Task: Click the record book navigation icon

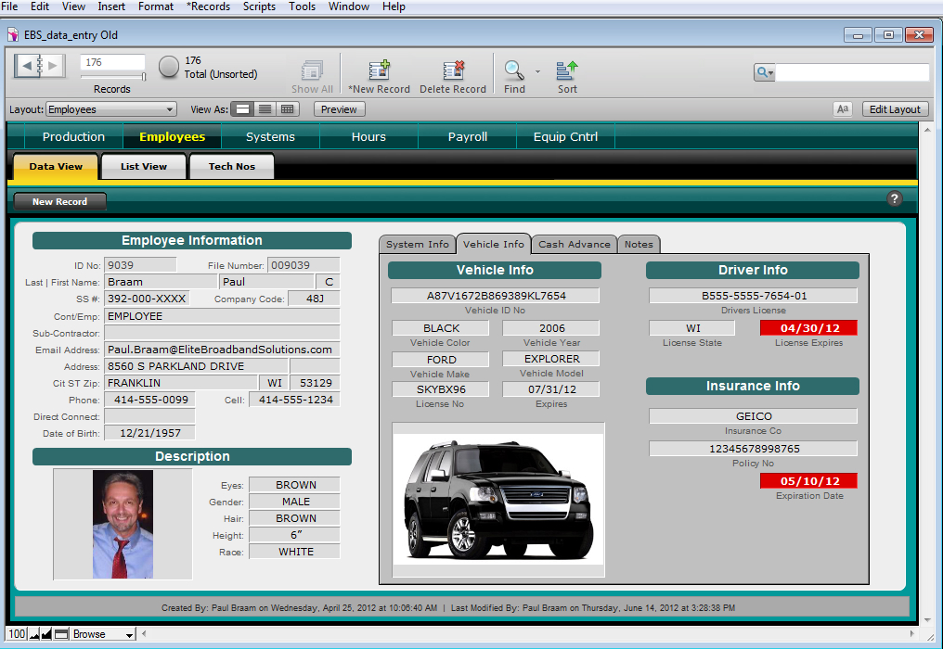Action: tap(39, 66)
